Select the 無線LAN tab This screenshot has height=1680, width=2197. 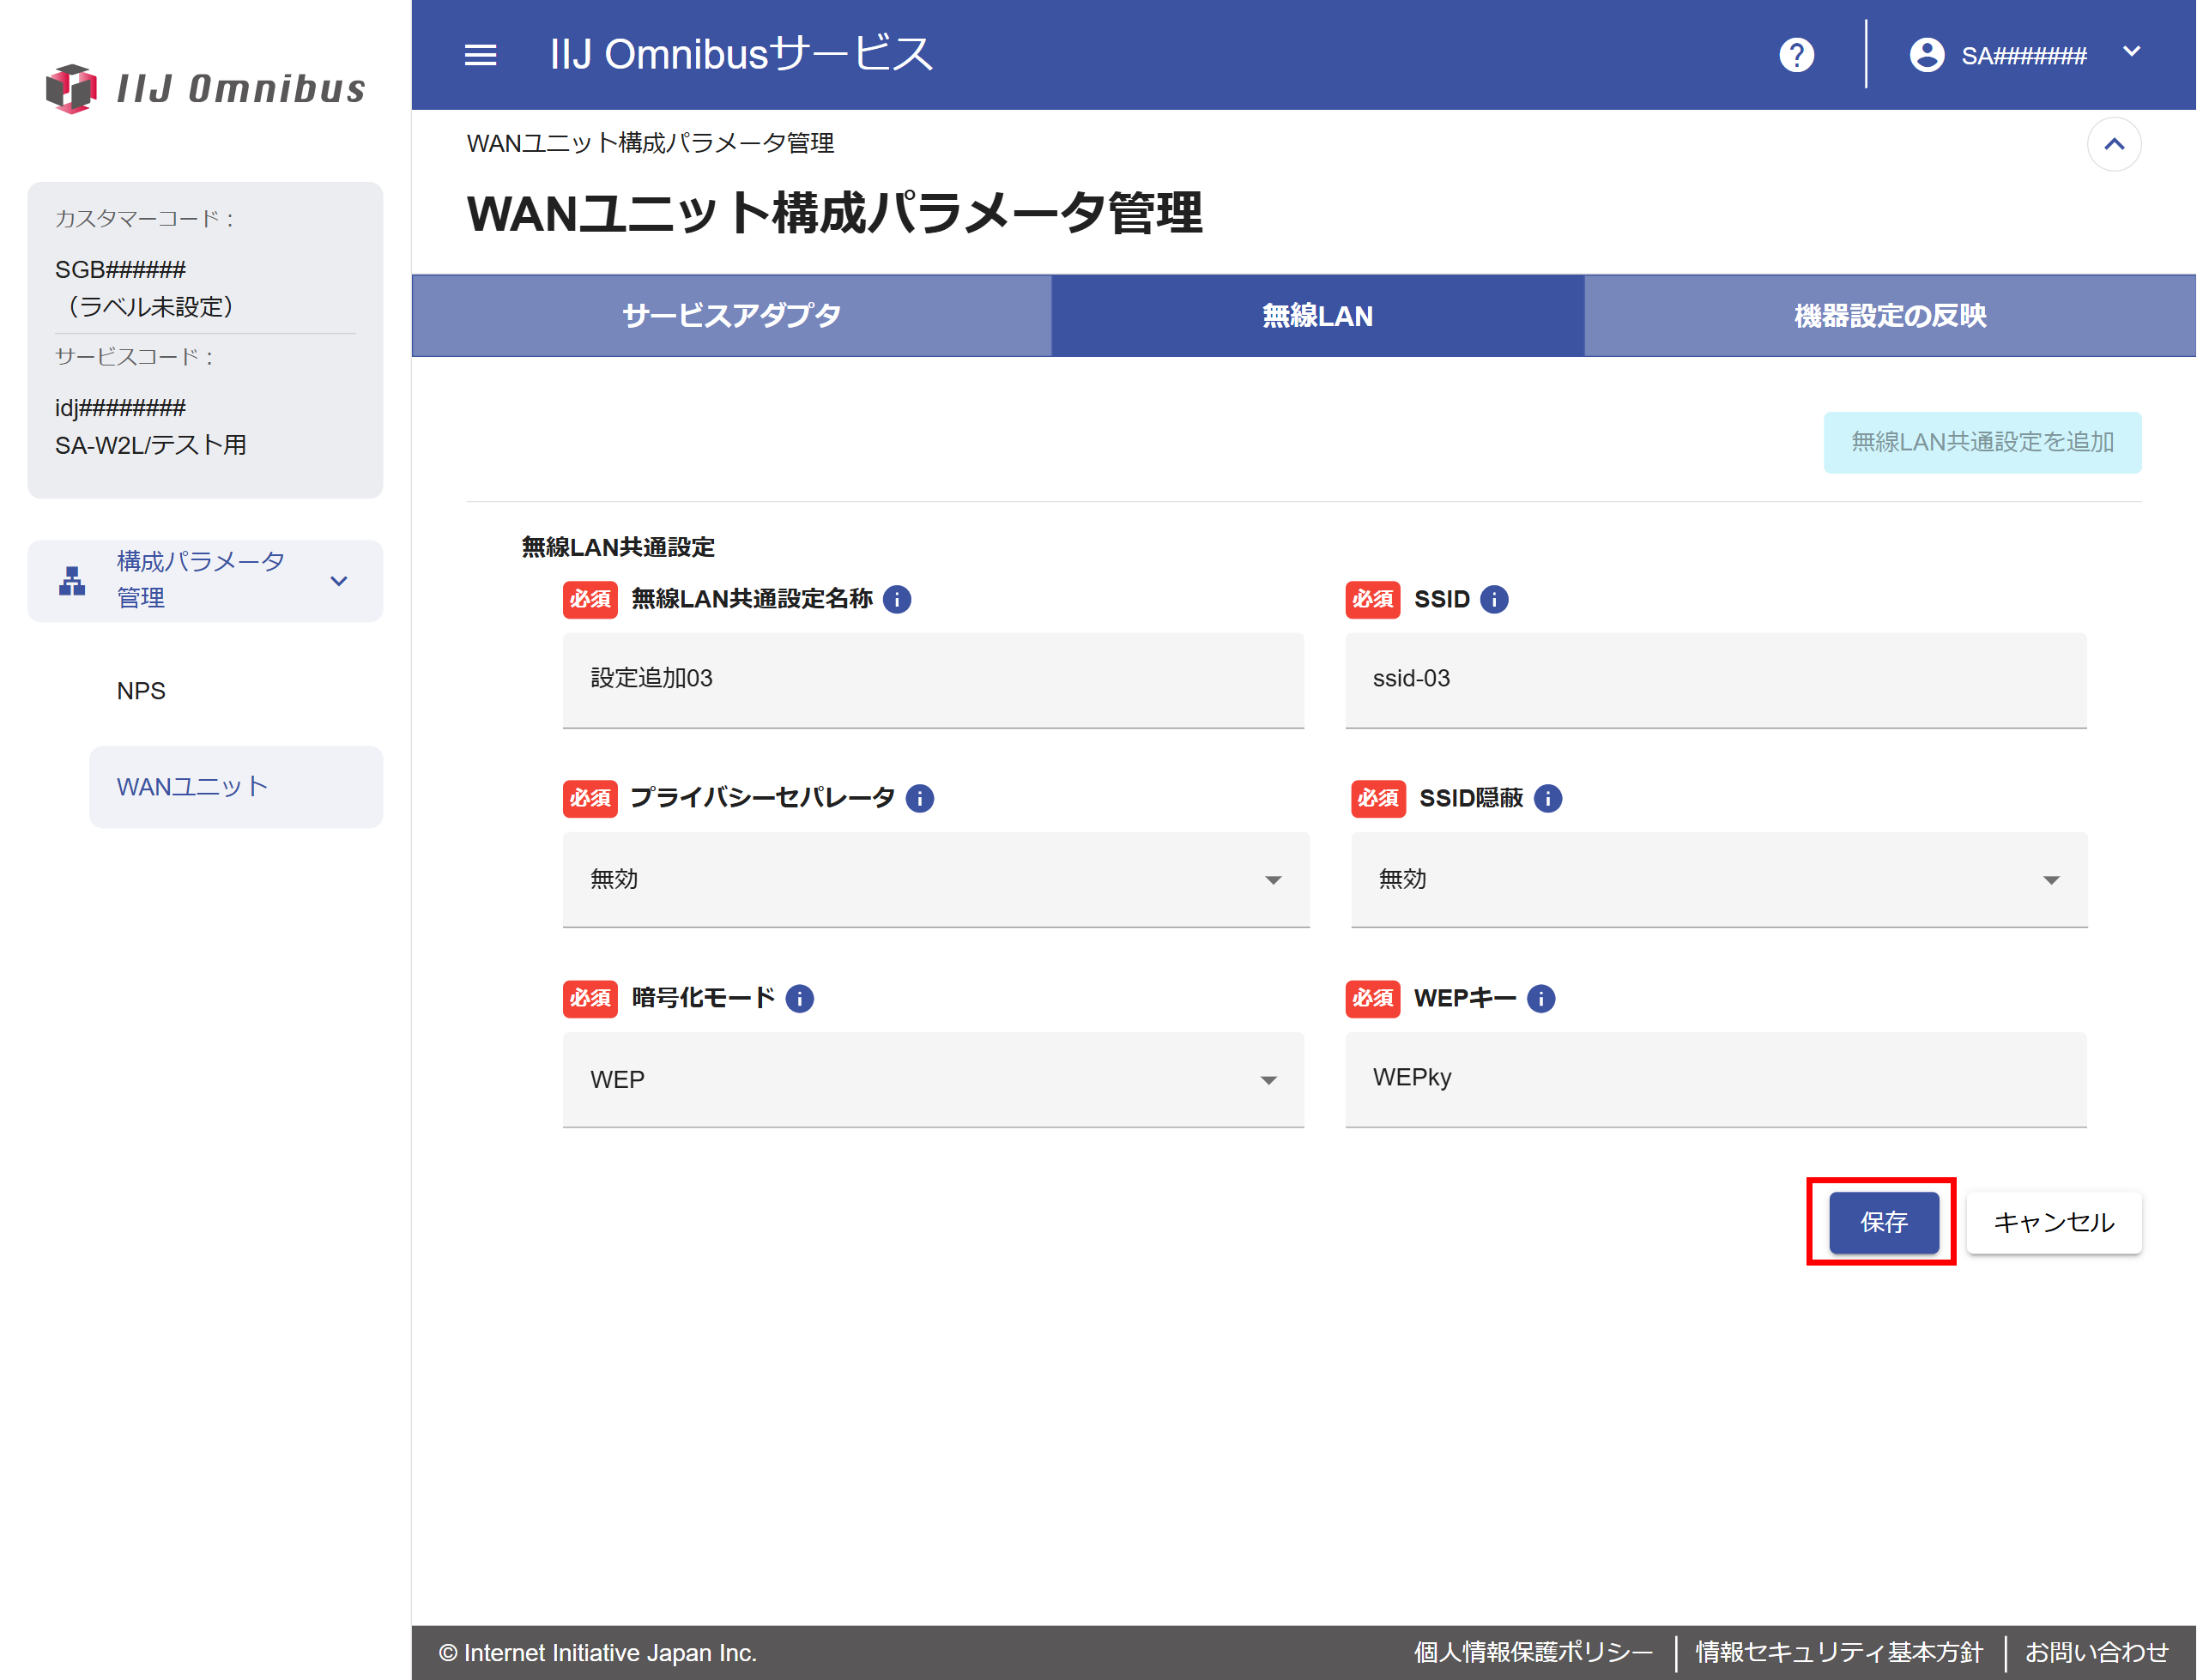tap(1317, 316)
